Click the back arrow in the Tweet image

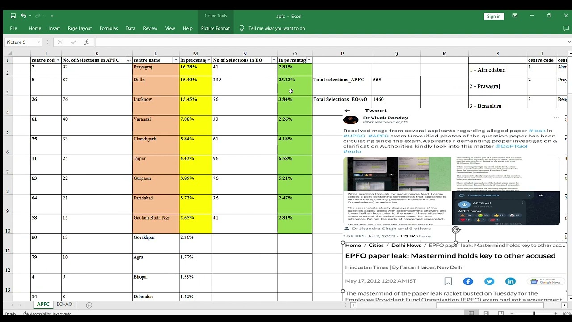tap(347, 110)
